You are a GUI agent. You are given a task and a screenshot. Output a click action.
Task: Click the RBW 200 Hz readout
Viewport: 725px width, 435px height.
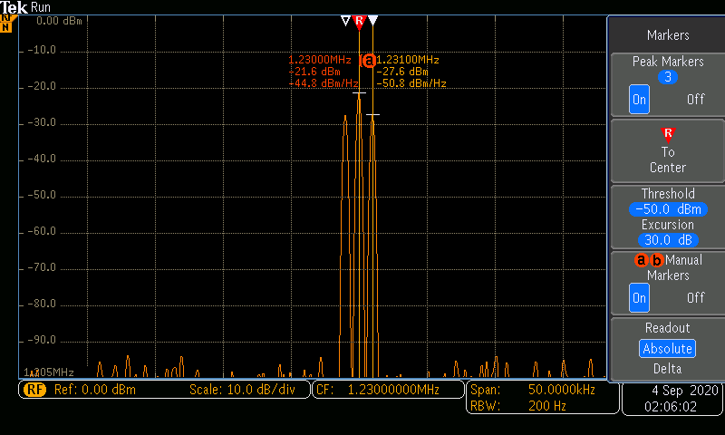tap(517, 406)
